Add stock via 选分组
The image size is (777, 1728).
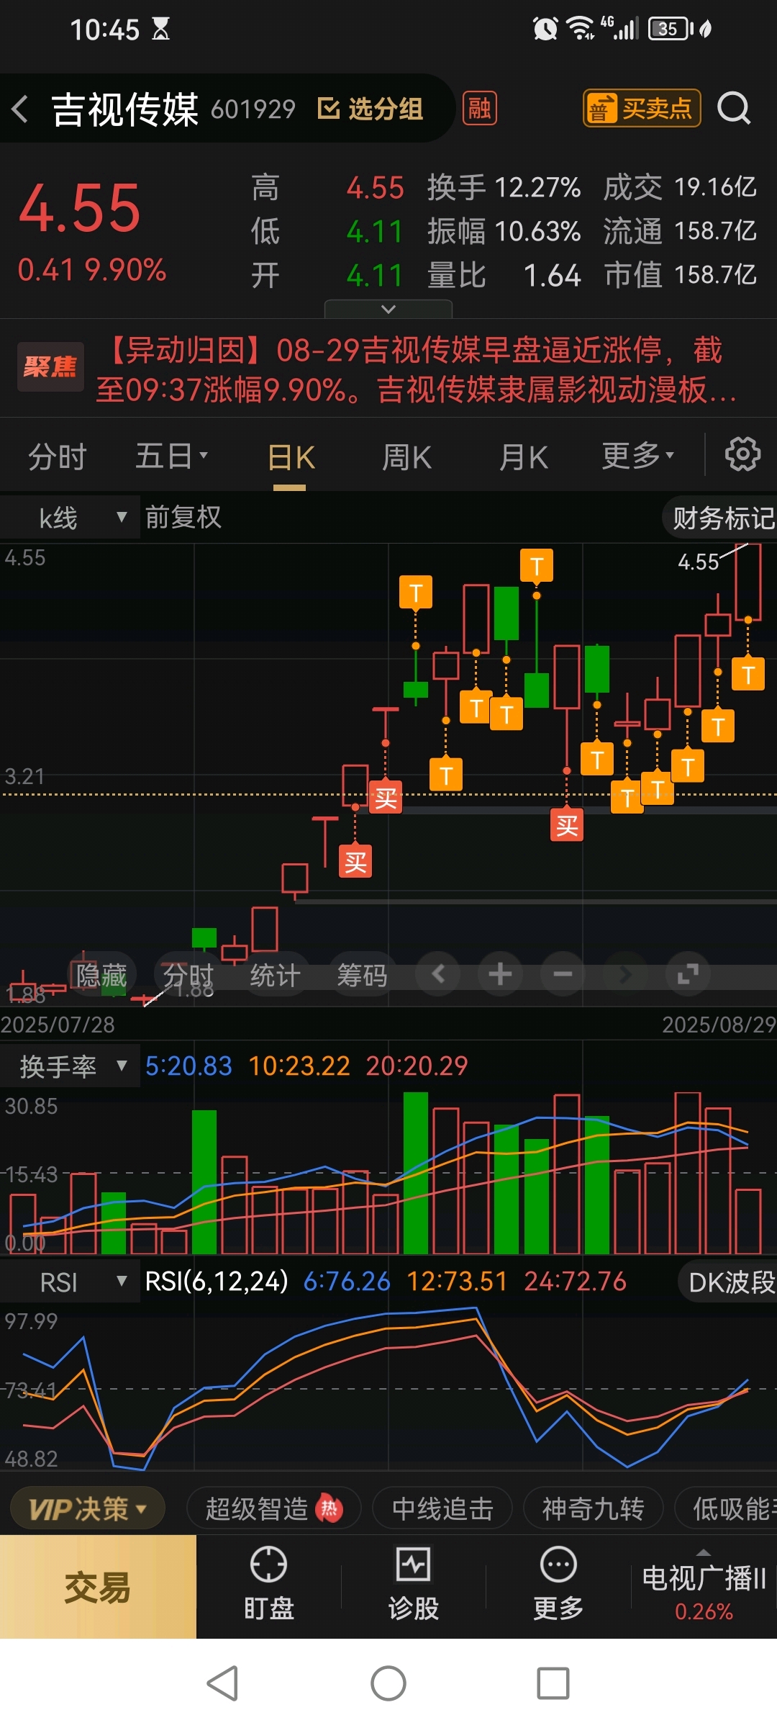click(371, 109)
